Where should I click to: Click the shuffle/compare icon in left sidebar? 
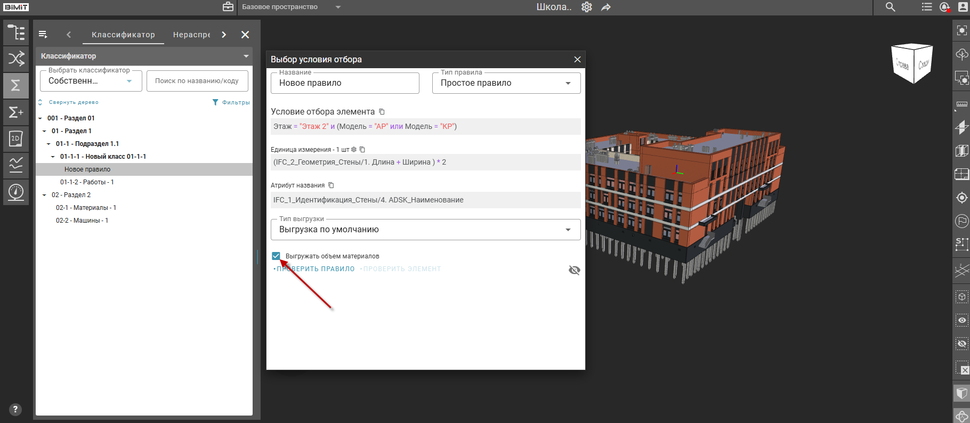(x=16, y=59)
